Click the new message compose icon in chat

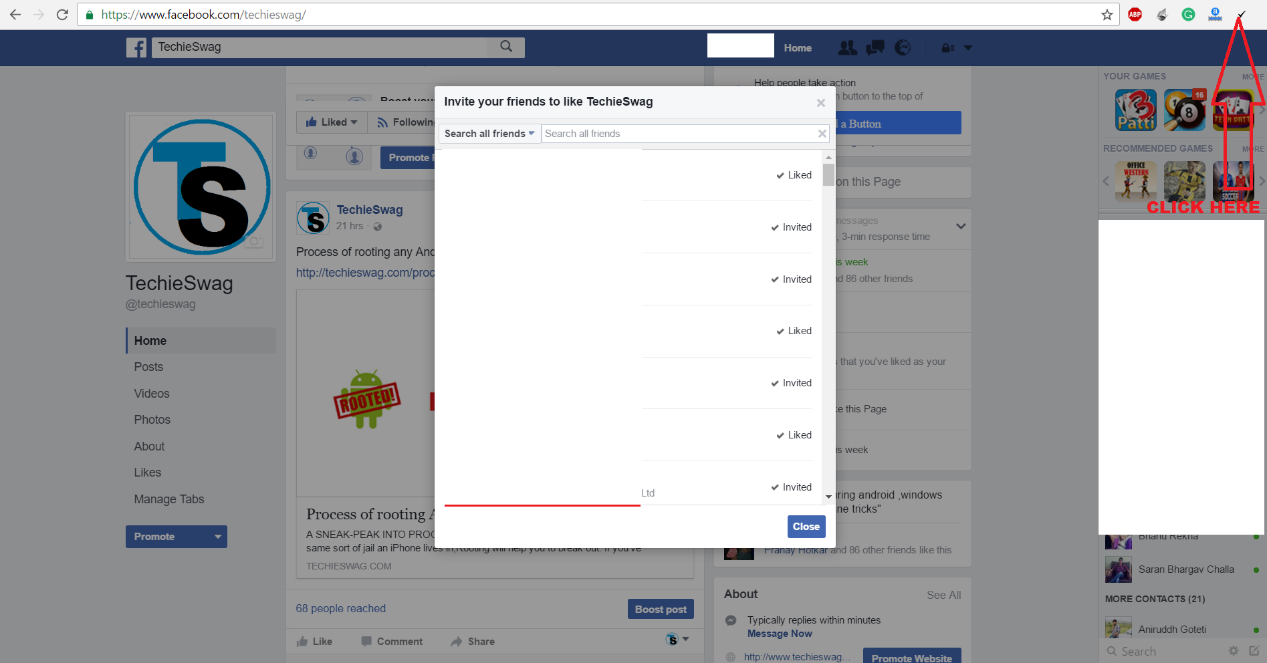pos(1254,651)
